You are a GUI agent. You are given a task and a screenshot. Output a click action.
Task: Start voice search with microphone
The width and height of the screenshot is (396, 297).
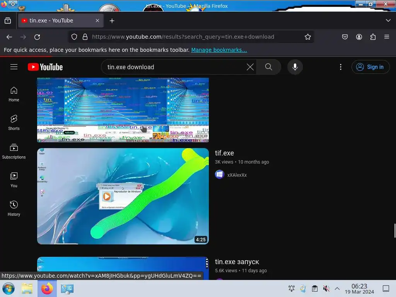(x=295, y=67)
